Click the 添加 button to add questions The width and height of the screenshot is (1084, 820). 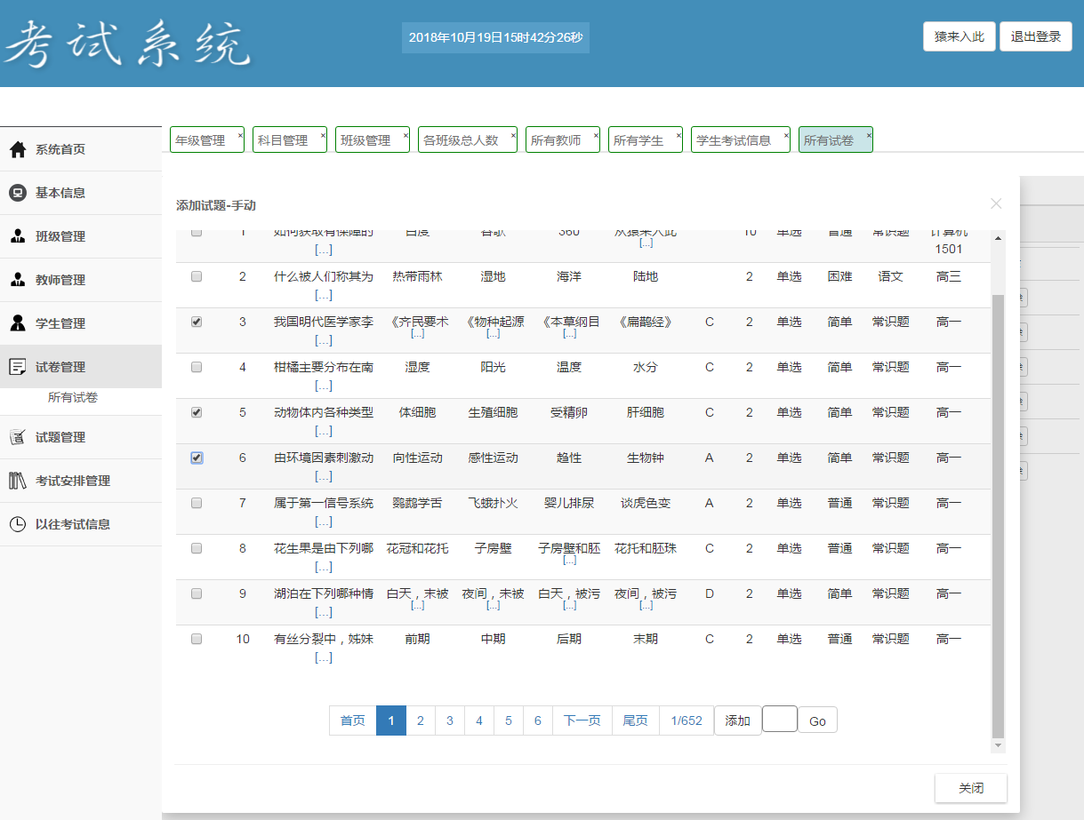tap(737, 720)
